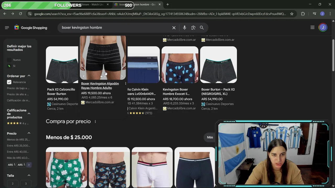
Task: Open Pack X2 Calzoncillo Boxer Burton product
Action: (61, 92)
